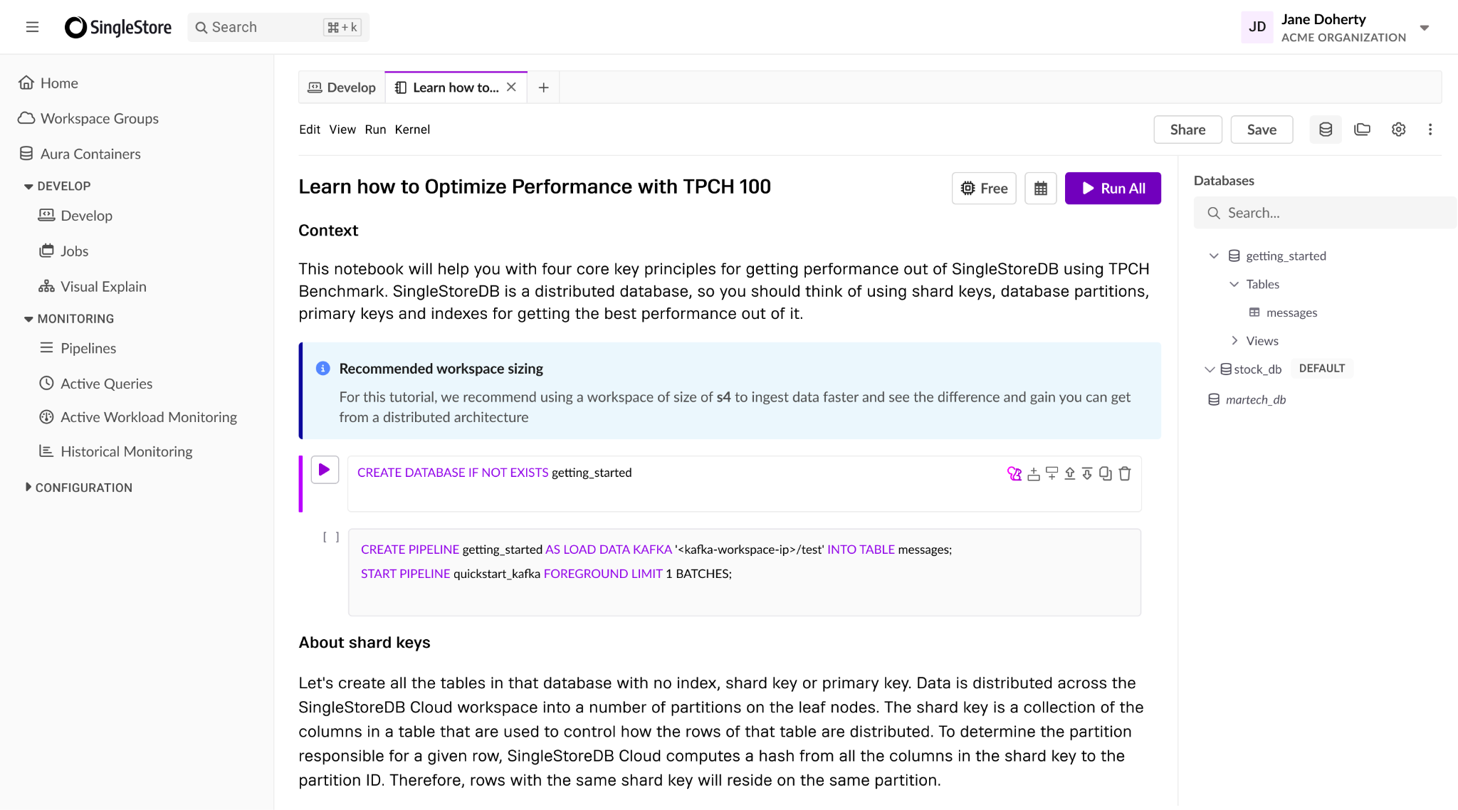1458x810 pixels.
Task: Delete the CREATE DATABASE cell with the trash icon
Action: coord(1125,473)
